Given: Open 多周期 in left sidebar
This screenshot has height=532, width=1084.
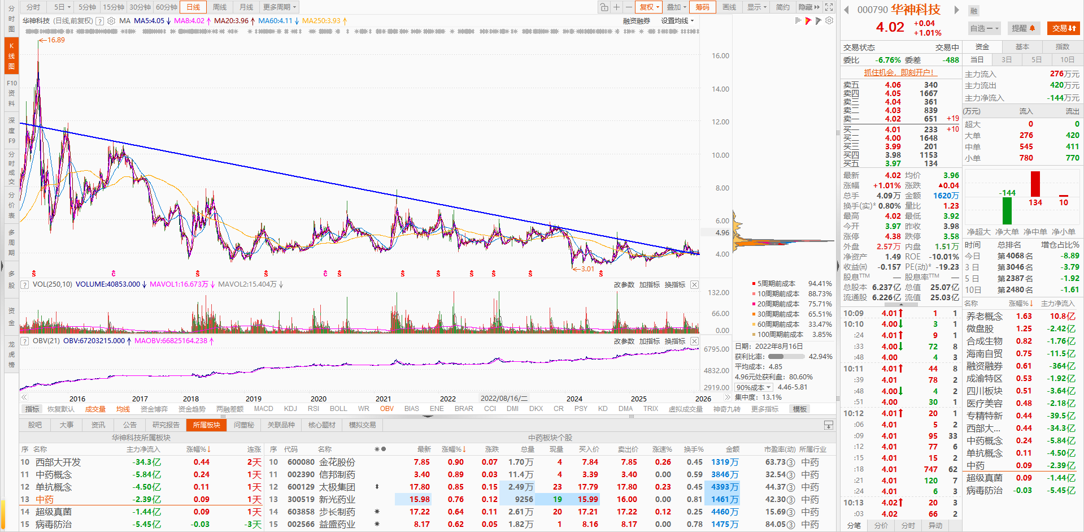Looking at the screenshot, I should tap(11, 243).
